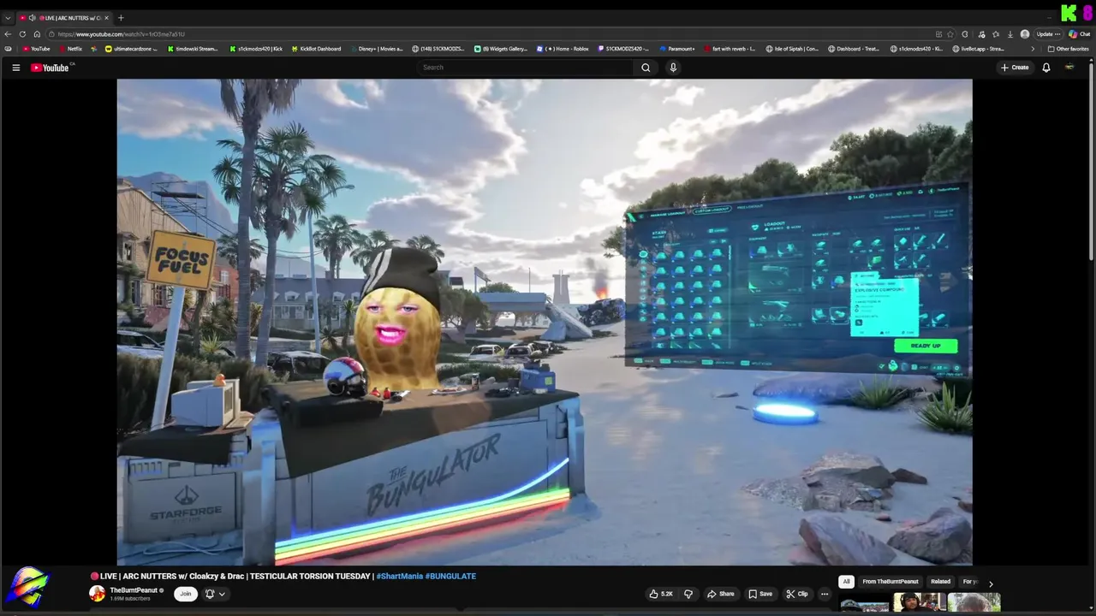Click the video player area
1096x616 pixels.
545,322
